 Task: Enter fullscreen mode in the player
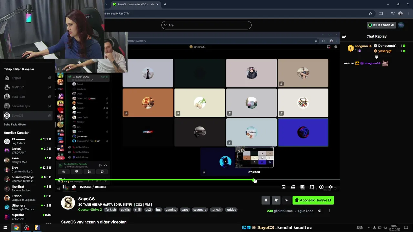pos(312,187)
